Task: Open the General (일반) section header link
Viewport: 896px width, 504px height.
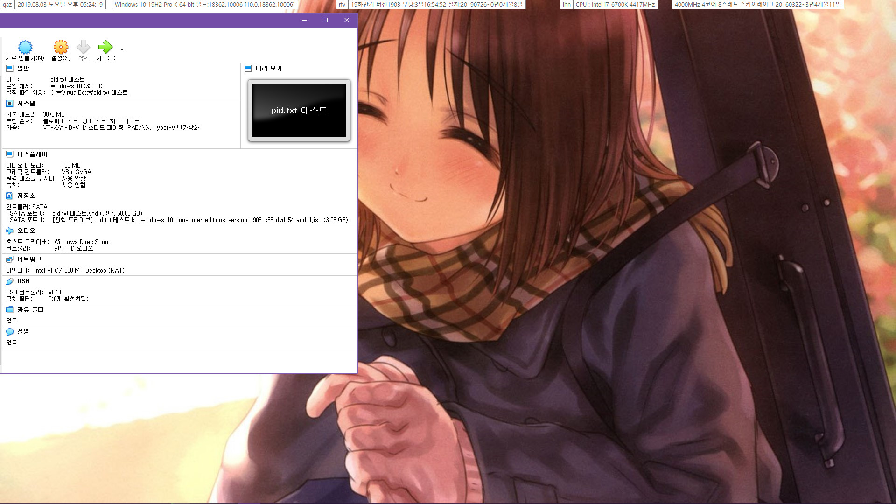Action: [x=23, y=69]
